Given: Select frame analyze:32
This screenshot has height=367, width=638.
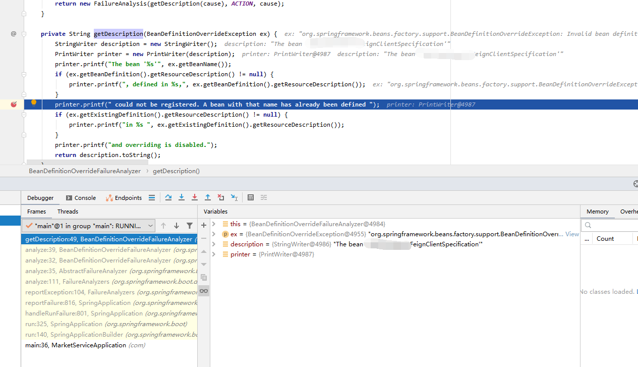Looking at the screenshot, I should click(109, 260).
